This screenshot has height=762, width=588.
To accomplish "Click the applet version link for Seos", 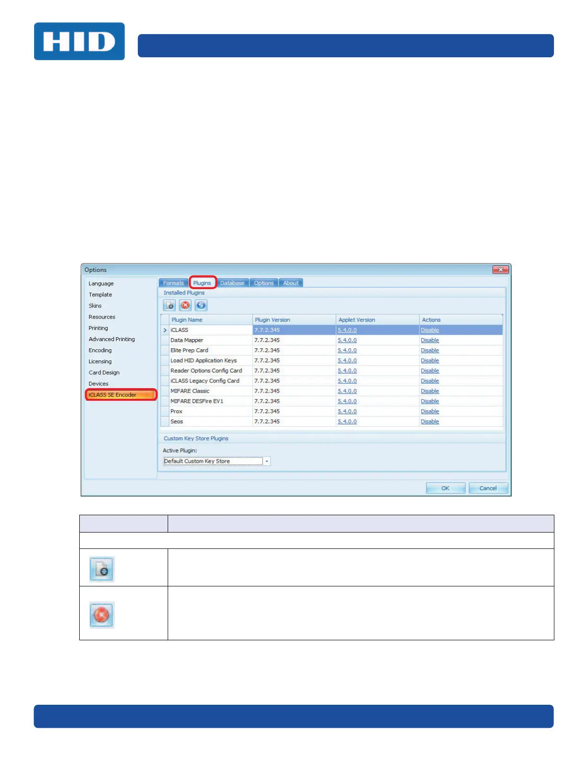I will (x=347, y=421).
